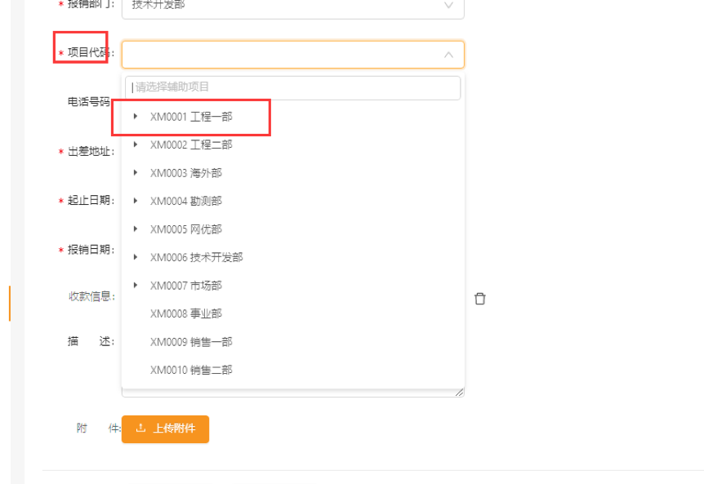Expand the XM0002 工程二部 tree arrow

(x=136, y=144)
